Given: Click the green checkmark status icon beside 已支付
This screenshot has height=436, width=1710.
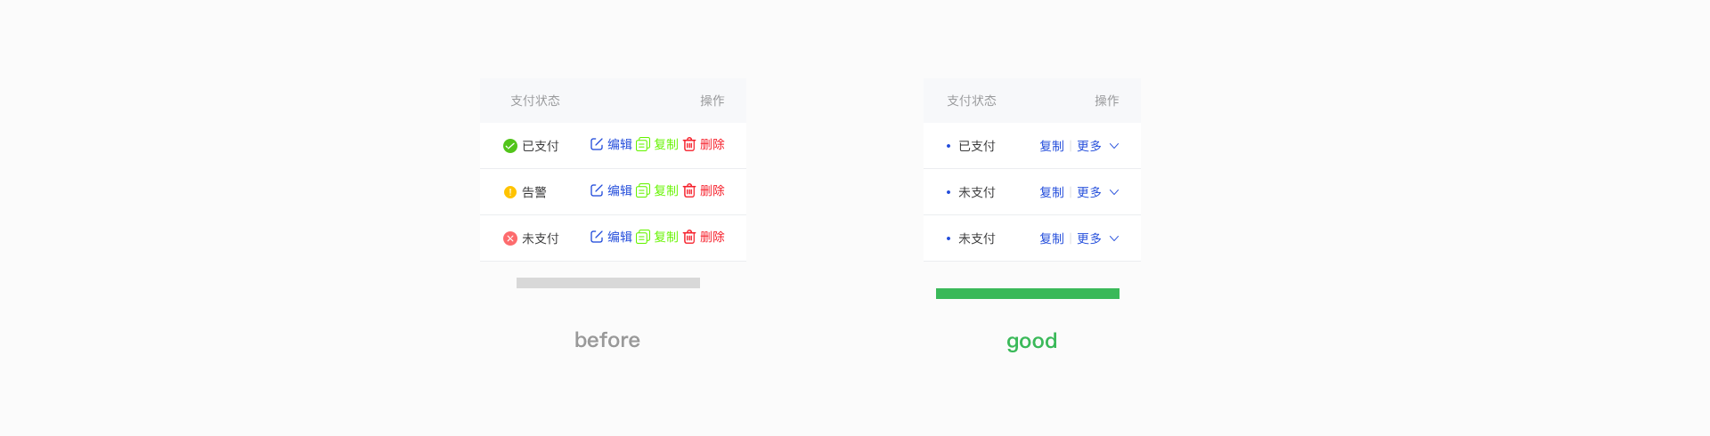Looking at the screenshot, I should (x=510, y=146).
